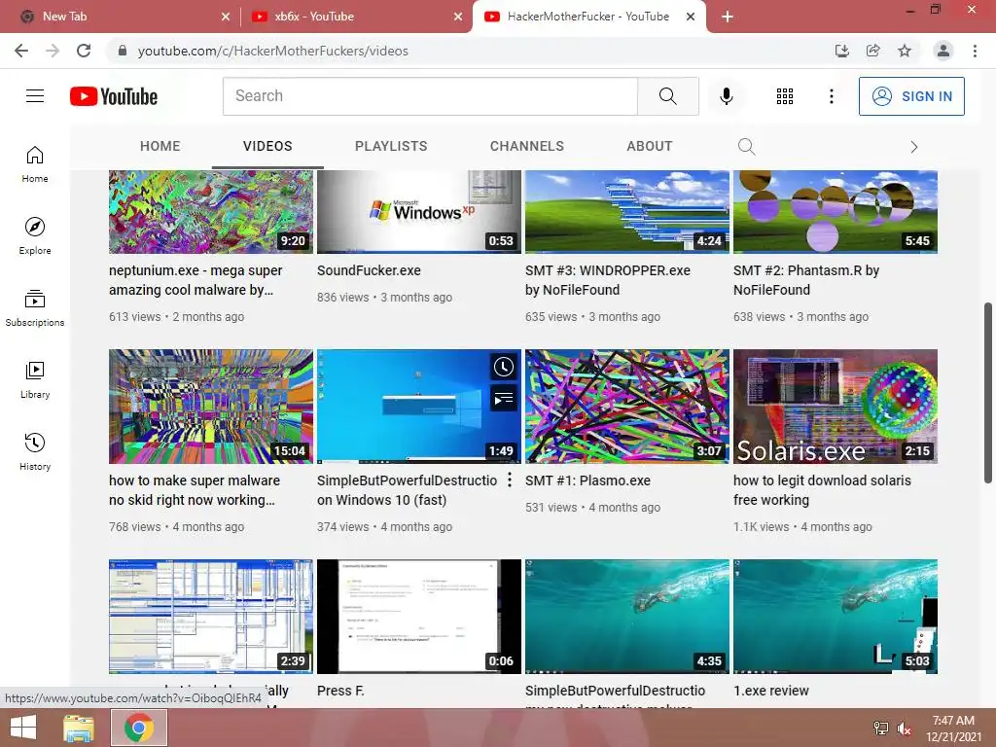Open the ABOUT tab
The width and height of the screenshot is (996, 747).
[x=649, y=146]
